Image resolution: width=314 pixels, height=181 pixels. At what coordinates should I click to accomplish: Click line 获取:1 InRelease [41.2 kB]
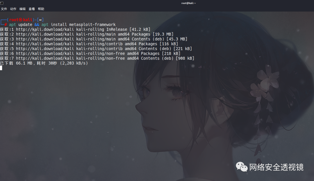pyautogui.click(x=75, y=30)
